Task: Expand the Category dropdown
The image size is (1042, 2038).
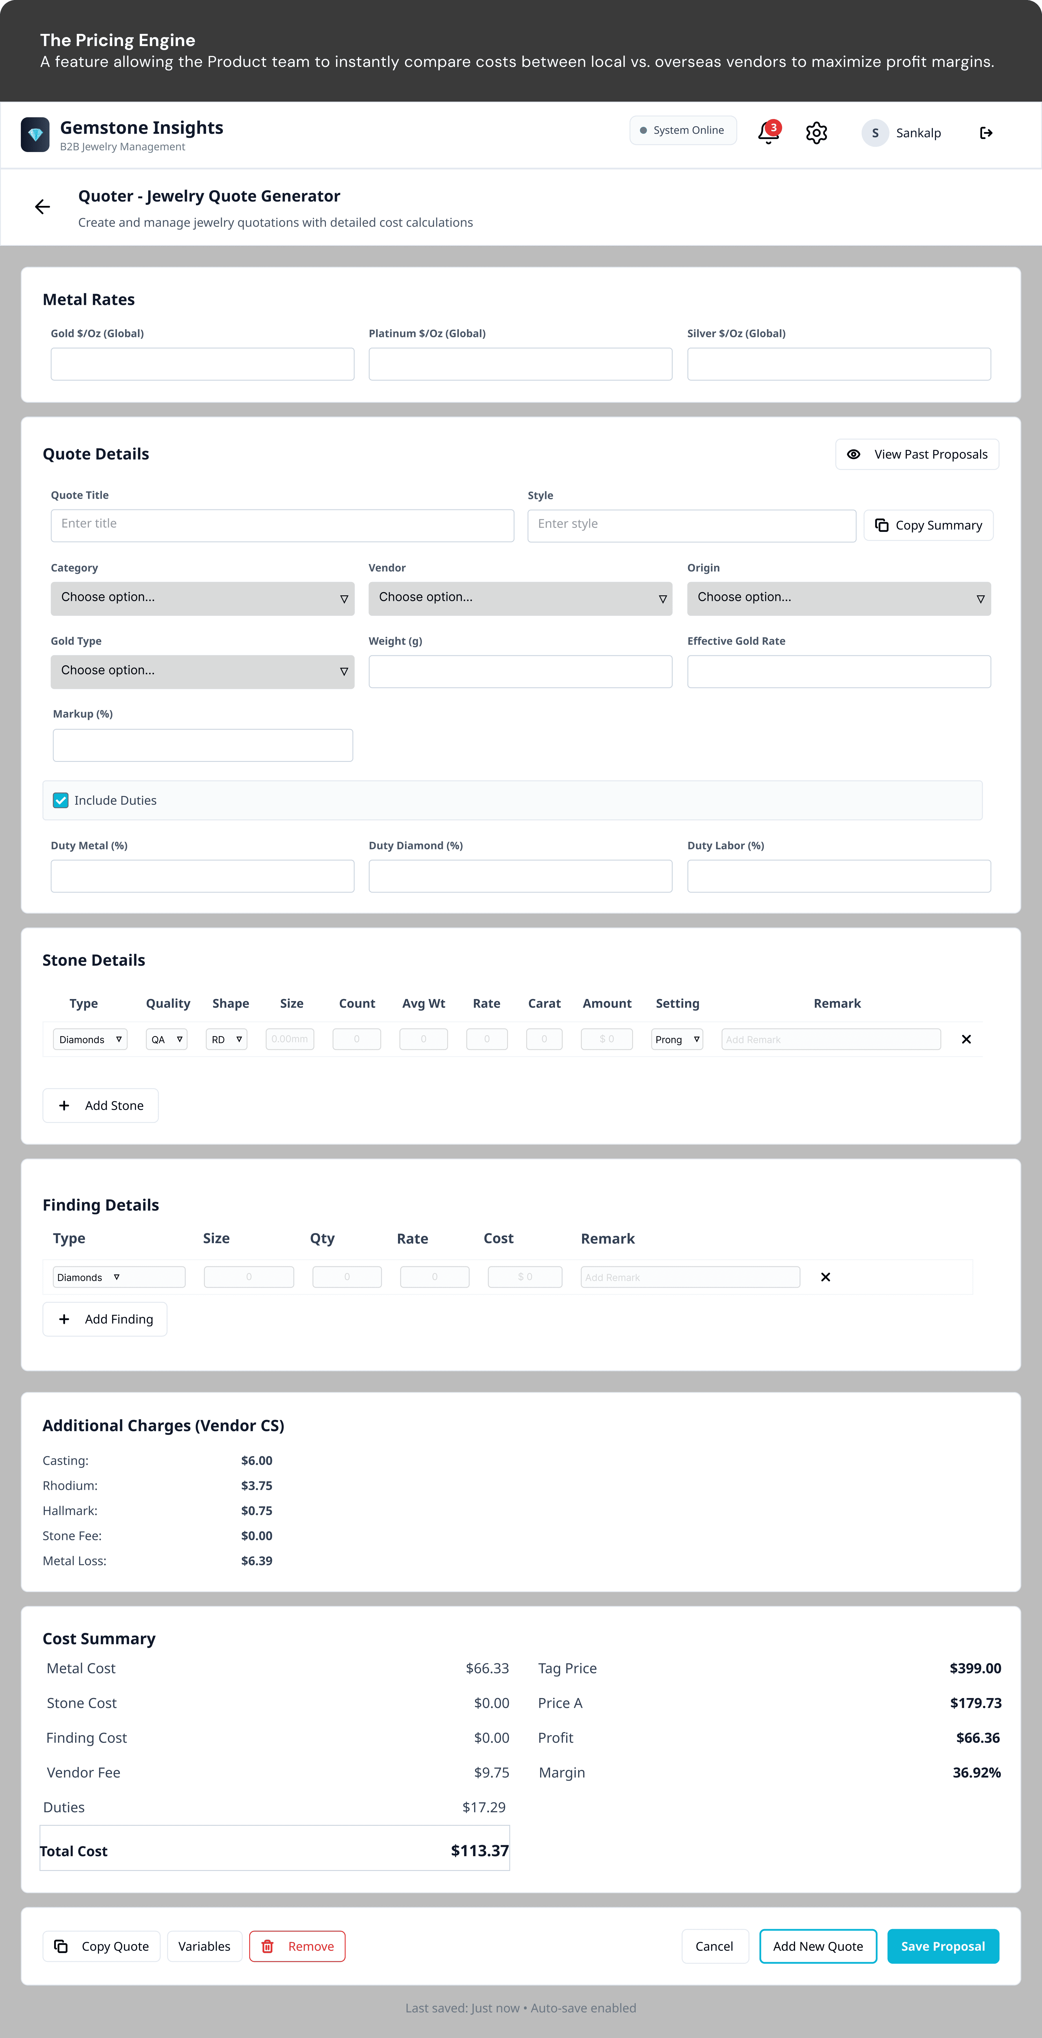Action: pos(202,598)
